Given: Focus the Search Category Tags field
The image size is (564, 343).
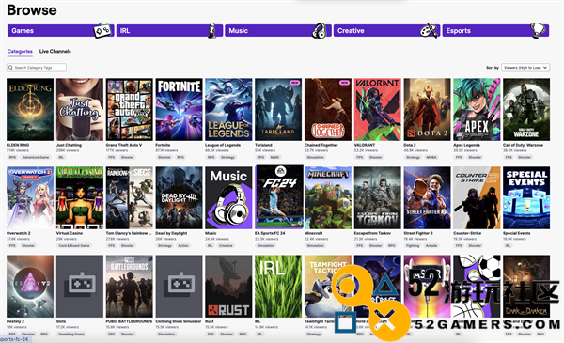Looking at the screenshot, I should pos(37,68).
